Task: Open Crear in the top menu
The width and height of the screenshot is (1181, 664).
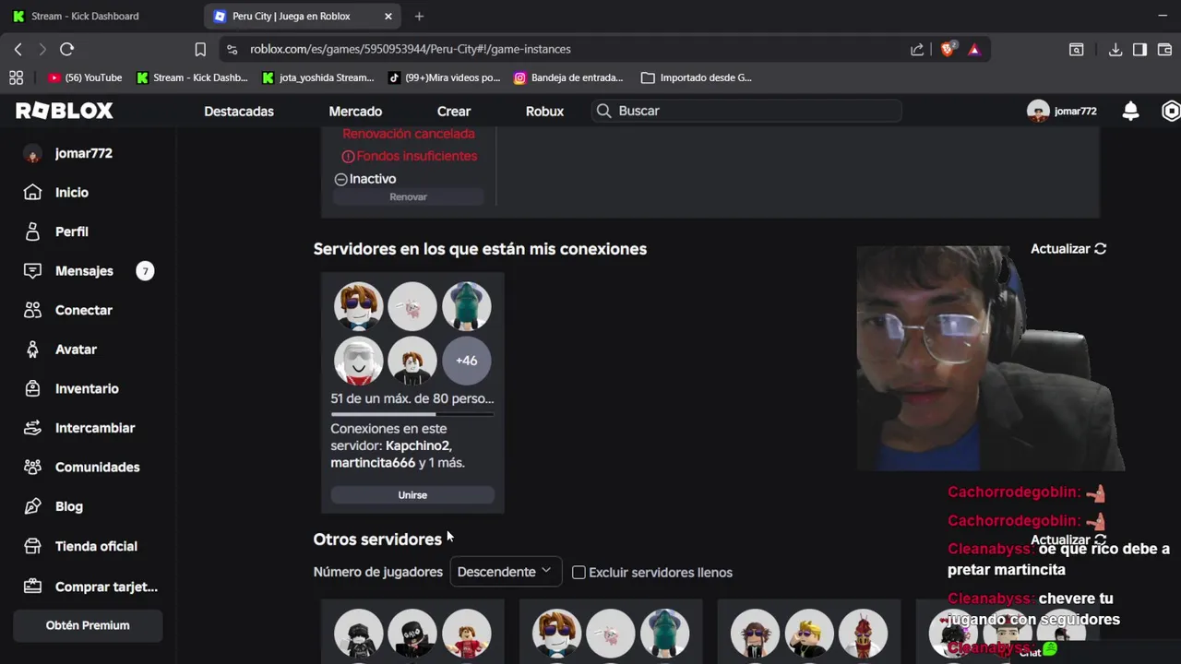Action: coord(454,111)
